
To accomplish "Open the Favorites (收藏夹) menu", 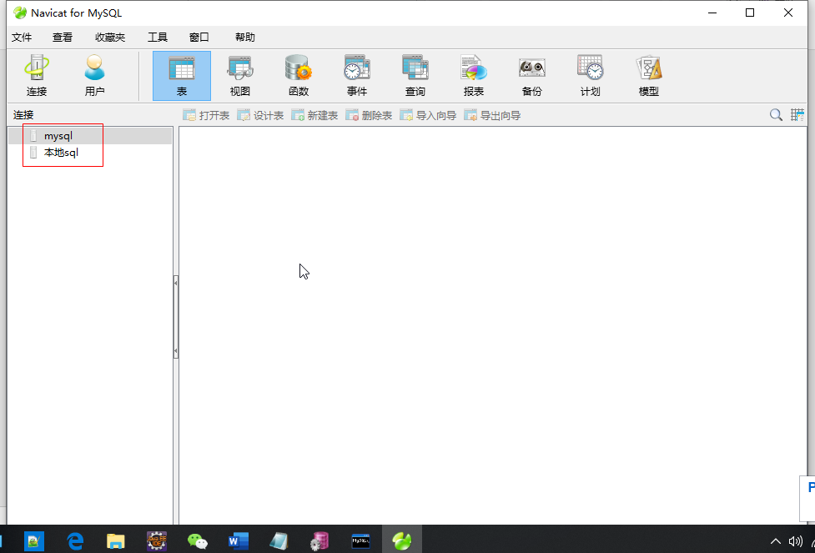I will 110,38.
